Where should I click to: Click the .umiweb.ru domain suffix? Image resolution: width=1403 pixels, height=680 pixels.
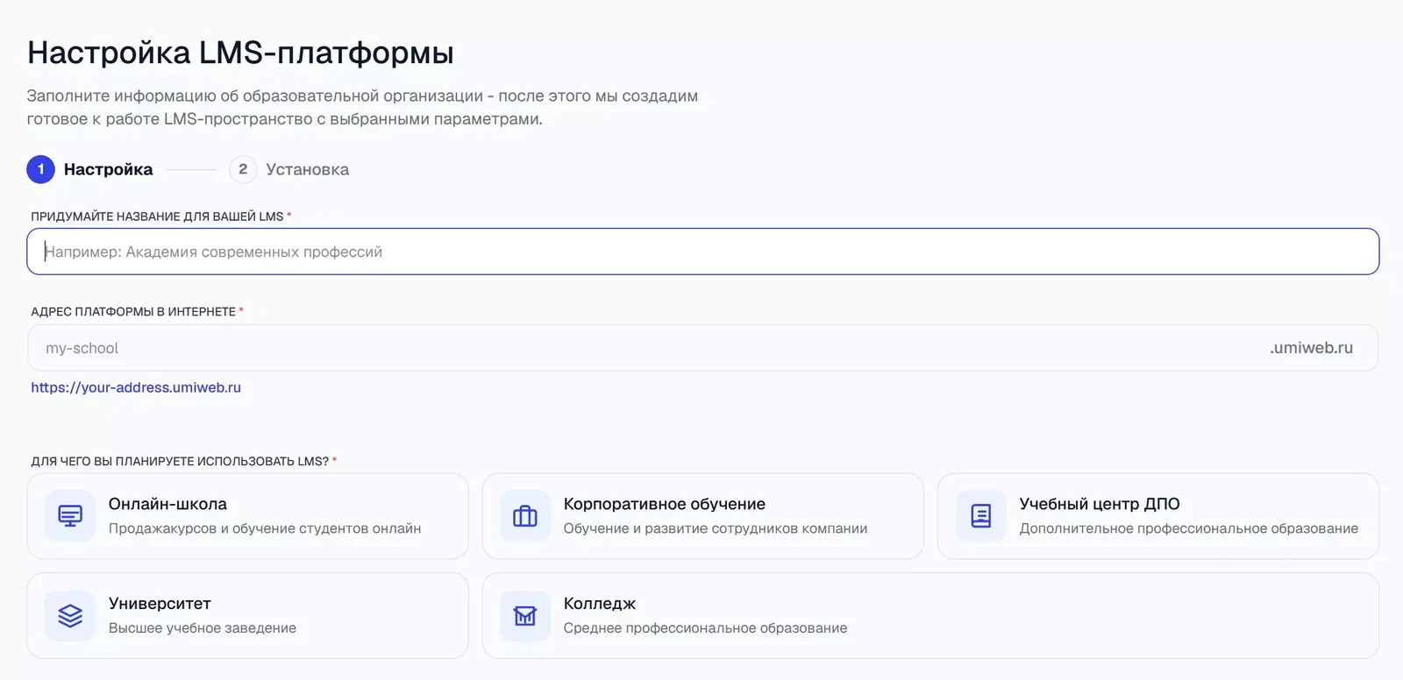(1312, 348)
